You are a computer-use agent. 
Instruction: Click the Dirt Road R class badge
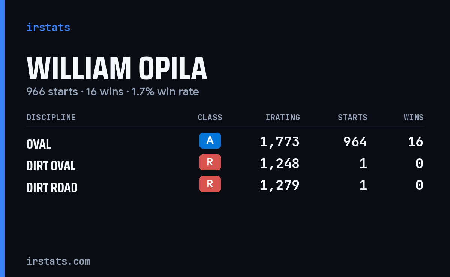(210, 184)
